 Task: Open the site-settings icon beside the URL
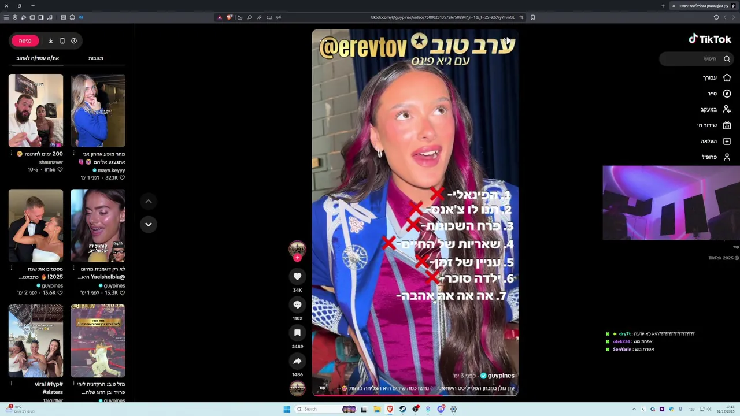[x=521, y=17]
